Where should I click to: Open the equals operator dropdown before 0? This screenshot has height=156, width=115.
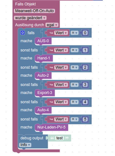pyautogui.click(x=75, y=33)
